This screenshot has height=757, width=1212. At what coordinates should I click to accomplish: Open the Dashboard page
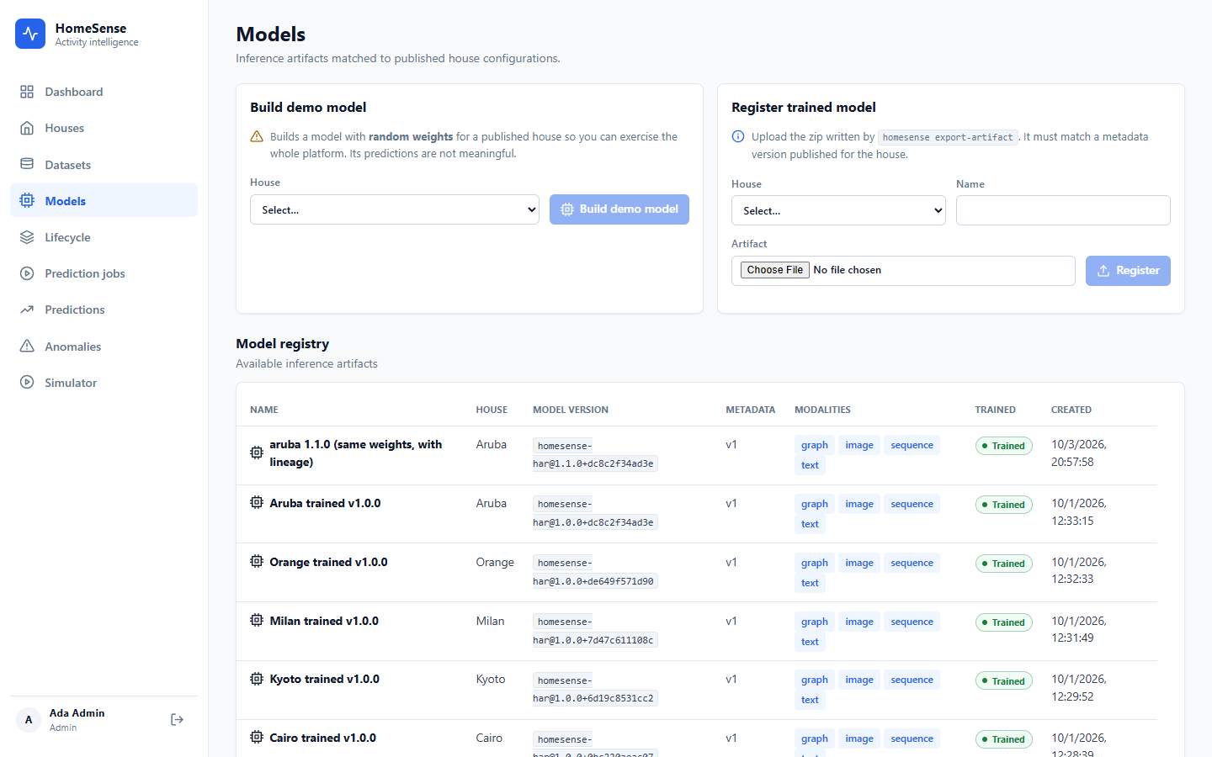point(104,92)
